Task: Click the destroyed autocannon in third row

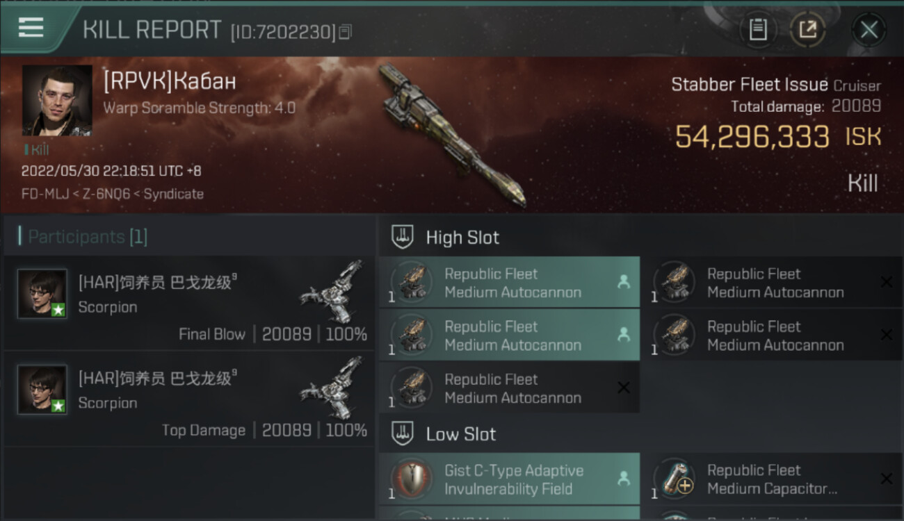Action: (x=509, y=388)
